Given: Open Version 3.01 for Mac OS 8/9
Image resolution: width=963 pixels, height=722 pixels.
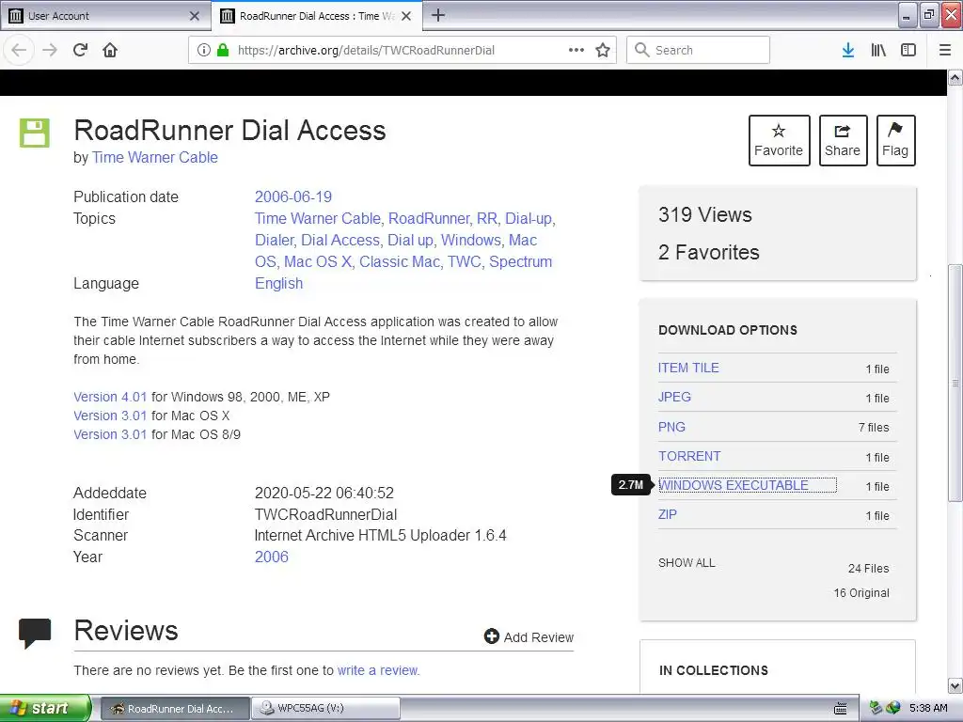Looking at the screenshot, I should tap(110, 434).
